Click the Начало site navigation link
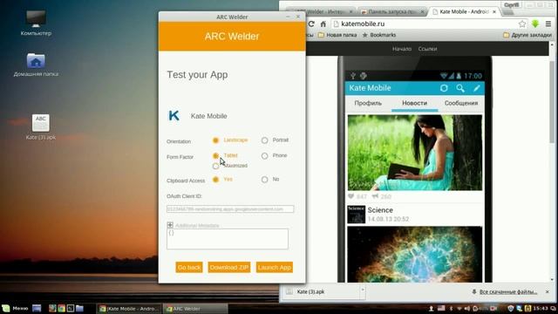558x314 pixels. click(x=402, y=49)
